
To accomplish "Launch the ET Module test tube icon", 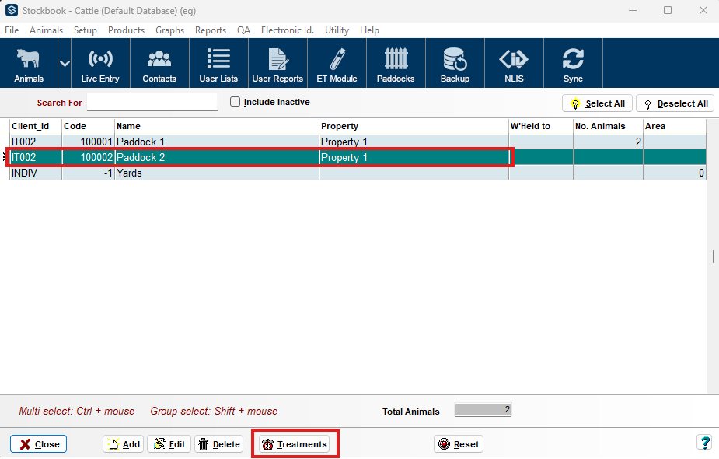I will click(337, 64).
